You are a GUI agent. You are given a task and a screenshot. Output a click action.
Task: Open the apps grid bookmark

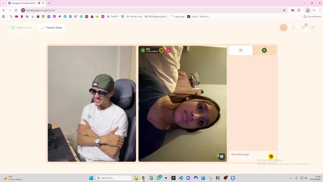click(x=3, y=16)
